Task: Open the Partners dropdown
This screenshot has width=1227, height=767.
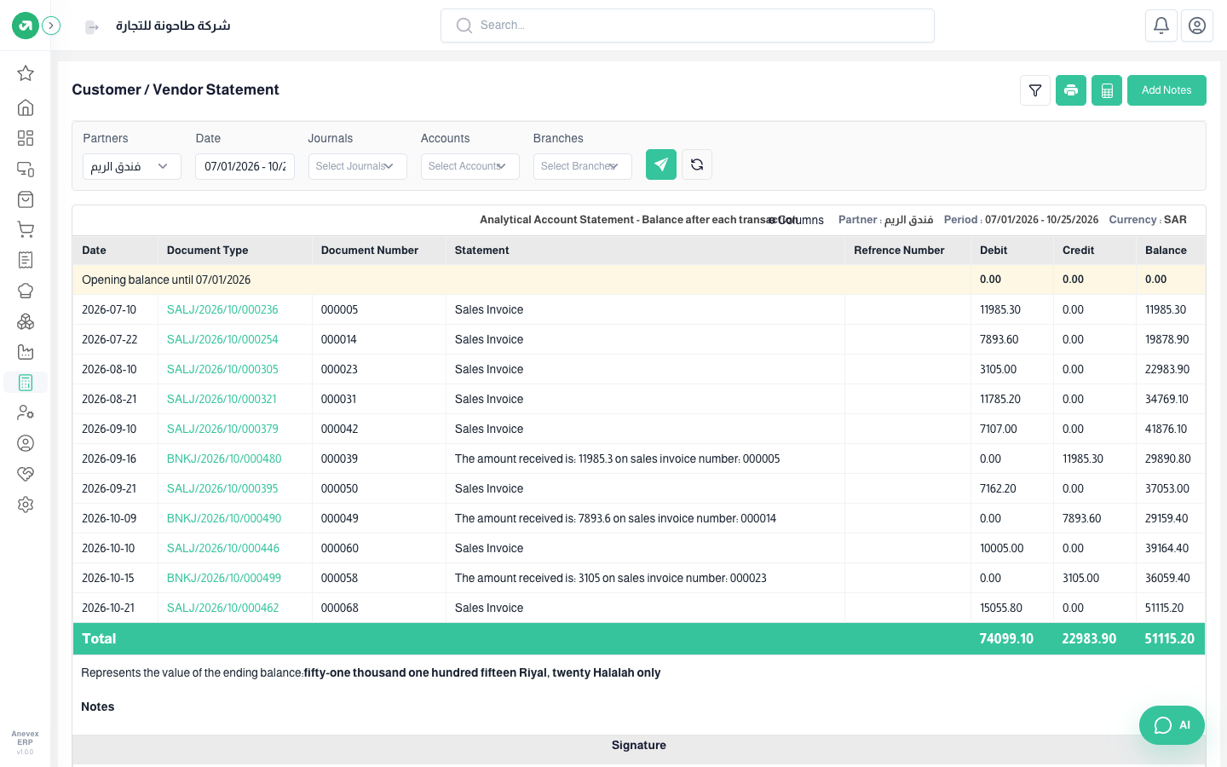Action: point(132,166)
